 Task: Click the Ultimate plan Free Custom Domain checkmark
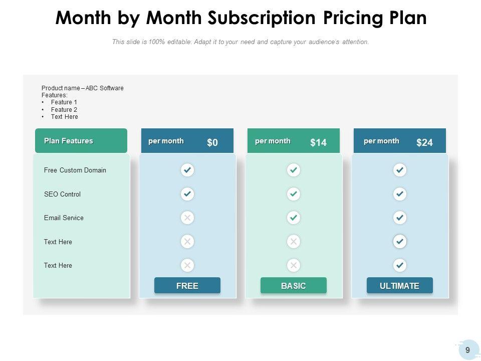click(x=400, y=170)
